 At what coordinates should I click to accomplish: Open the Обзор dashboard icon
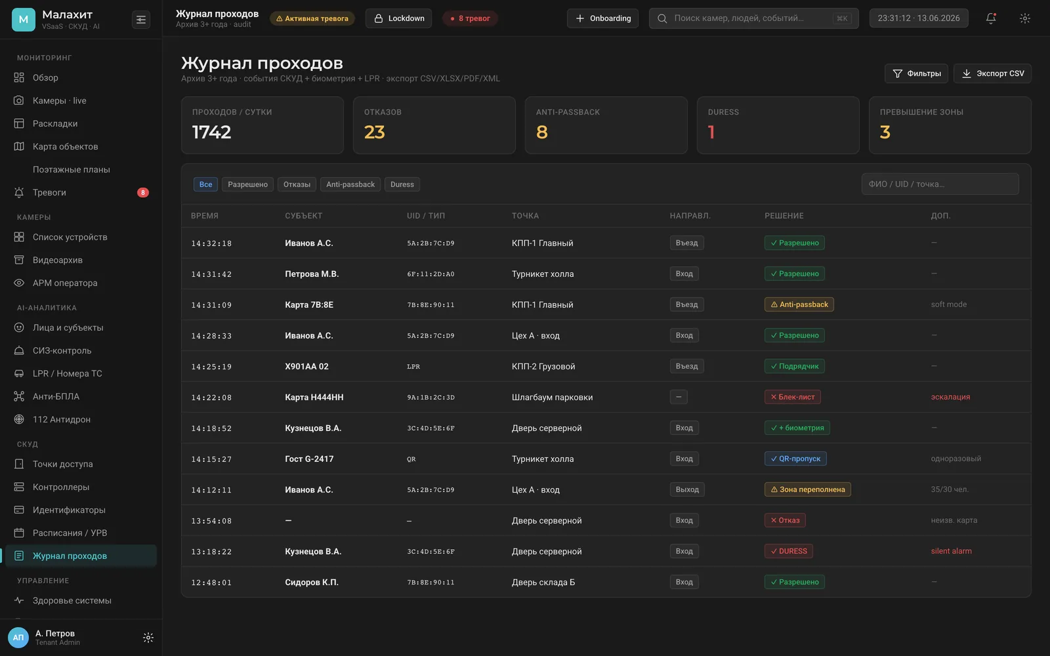point(19,77)
